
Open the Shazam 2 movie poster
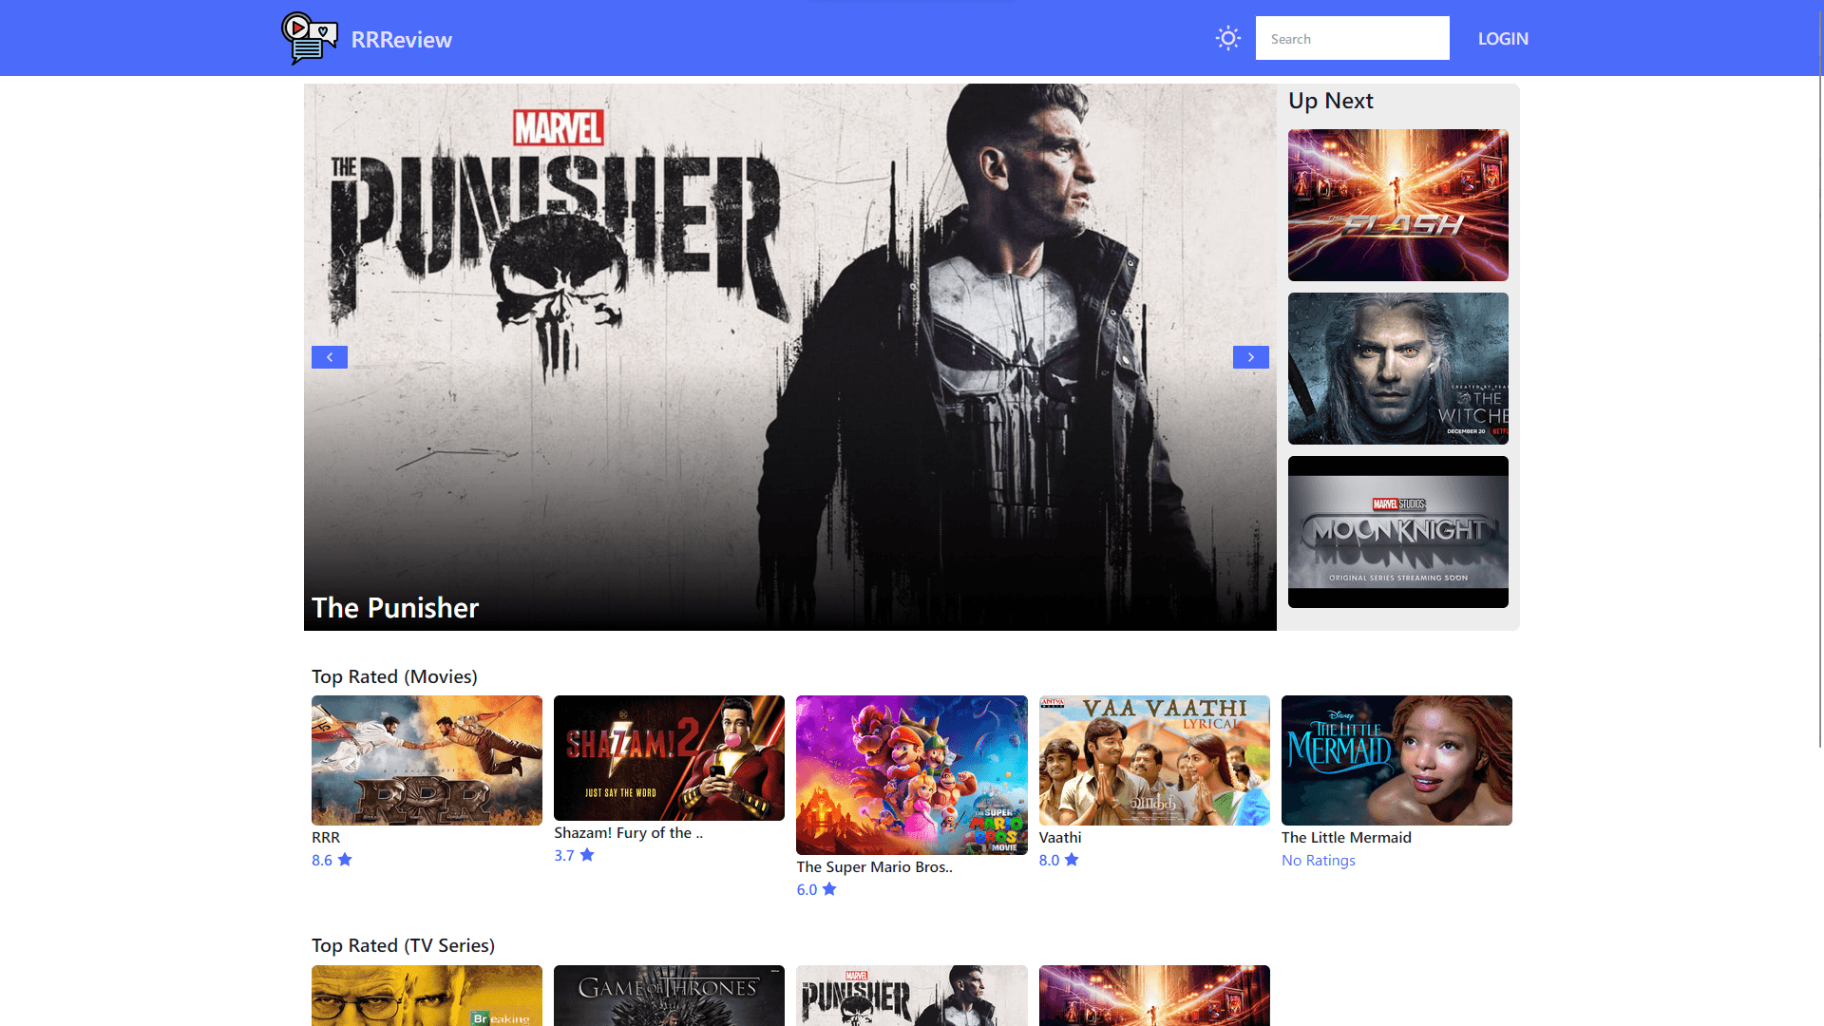(669, 758)
